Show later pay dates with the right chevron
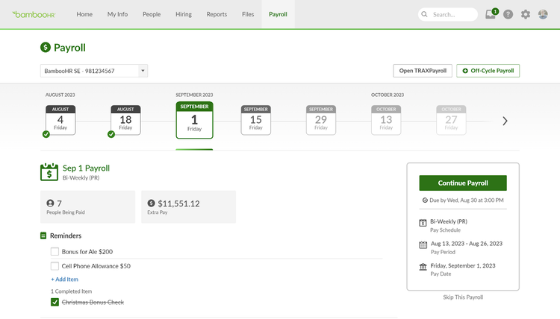 (505, 121)
